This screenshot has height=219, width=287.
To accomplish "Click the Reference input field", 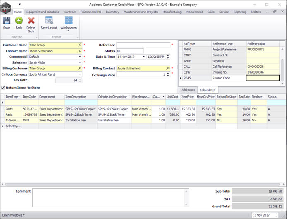I will (x=143, y=45).
